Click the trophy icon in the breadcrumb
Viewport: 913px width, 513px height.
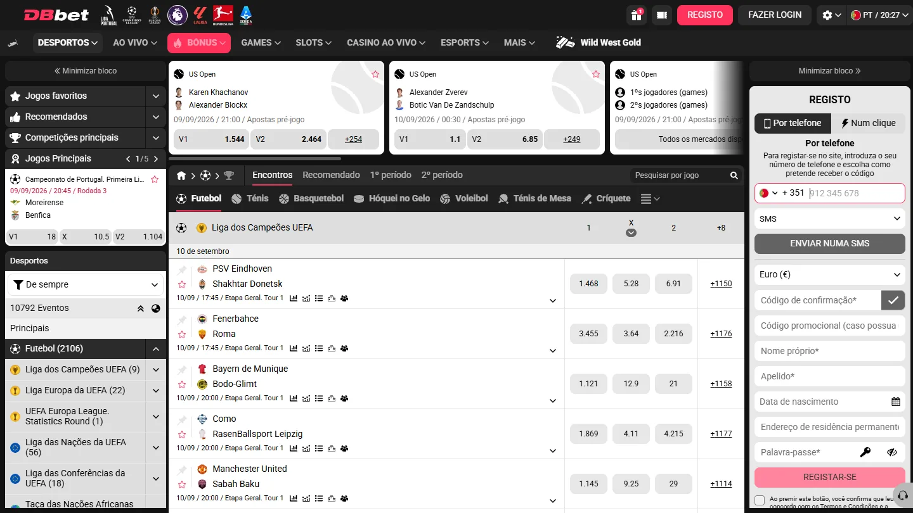coord(229,175)
